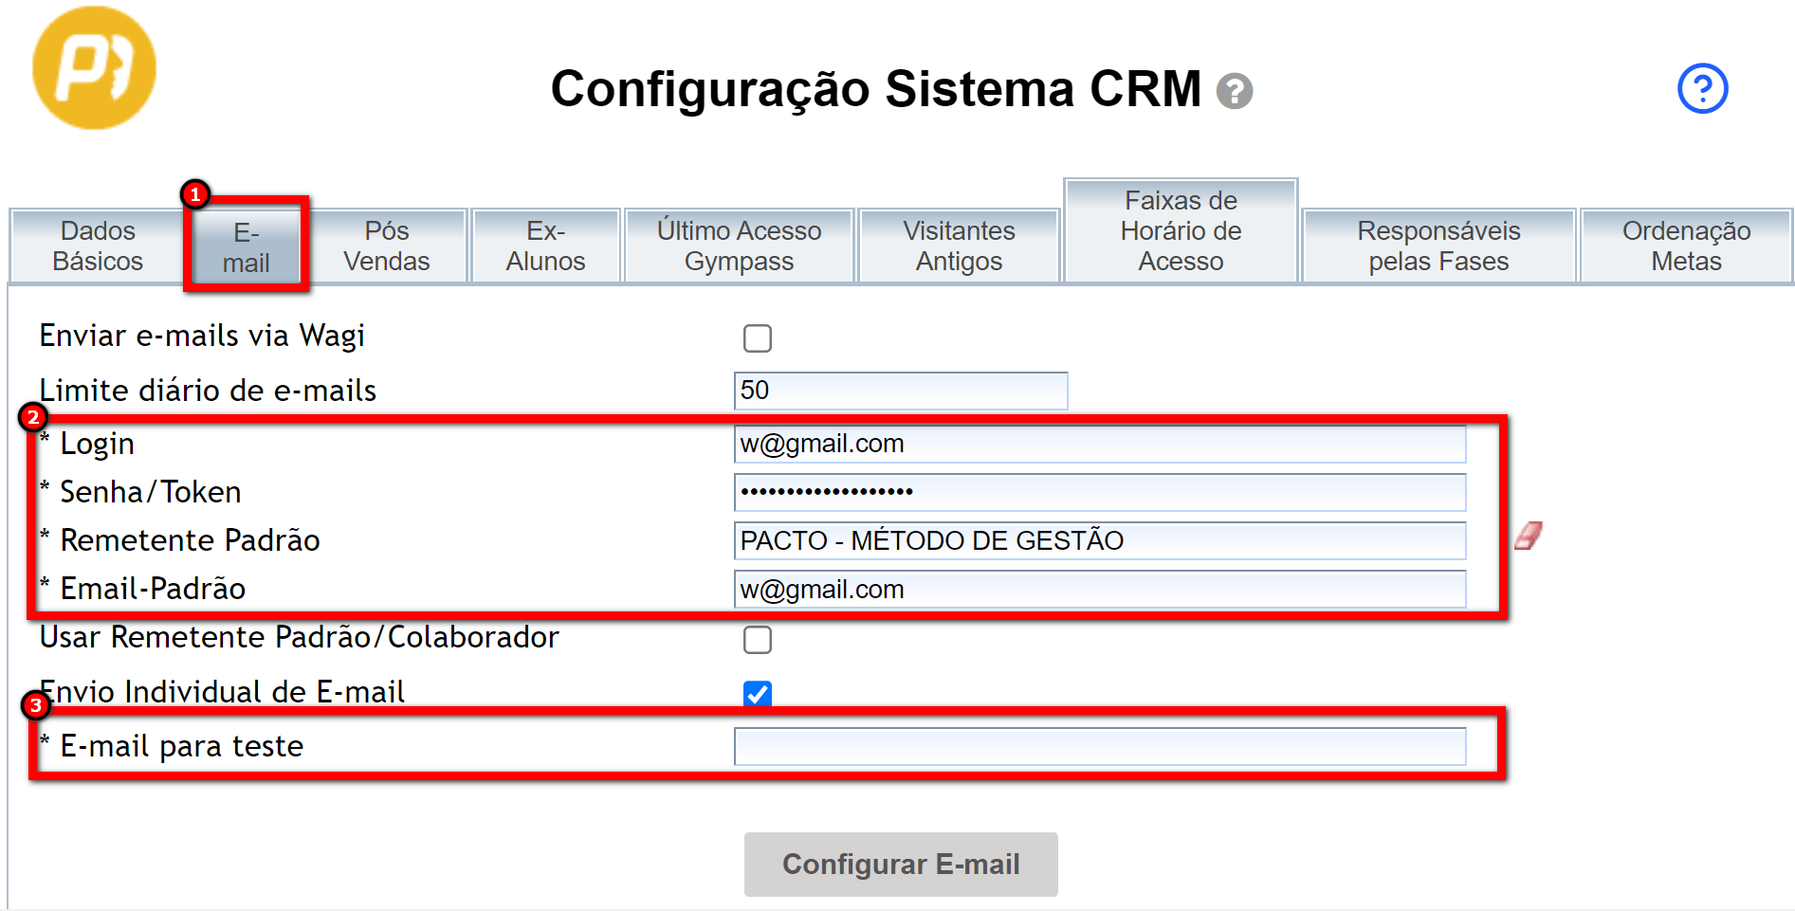Viewport: 1795px width, 911px height.
Task: Focus the Senha/Token password field
Action: click(x=1100, y=492)
